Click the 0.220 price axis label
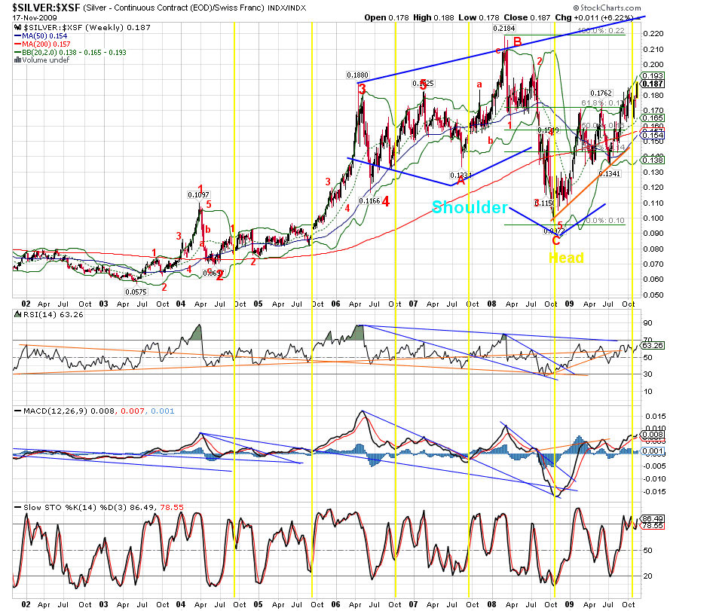The image size is (716, 611). click(653, 33)
